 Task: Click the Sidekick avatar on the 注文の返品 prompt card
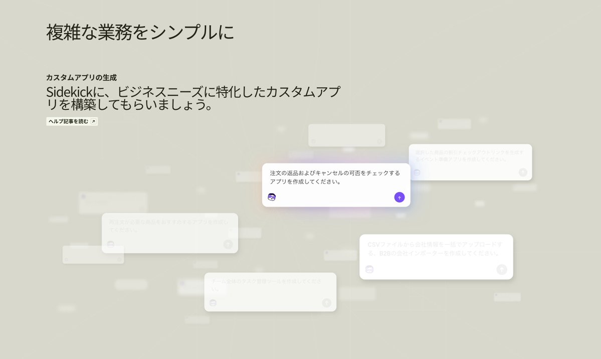tap(272, 197)
